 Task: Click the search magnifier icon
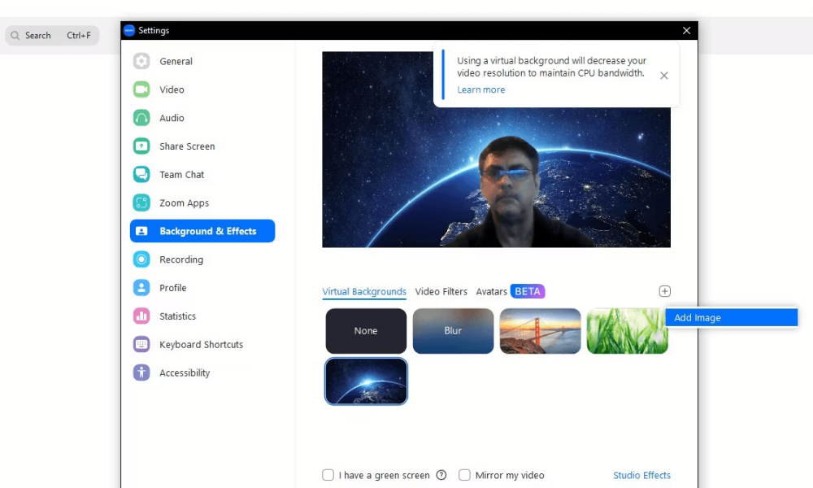(x=15, y=35)
